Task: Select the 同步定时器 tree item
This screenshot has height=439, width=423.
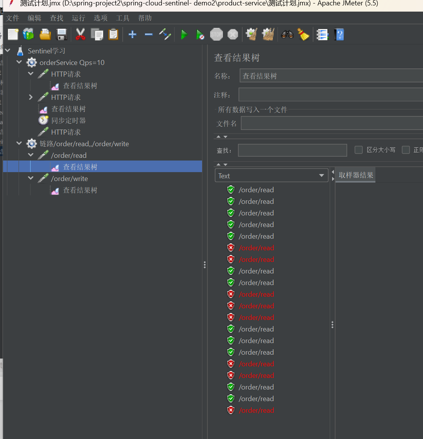Action: point(69,121)
